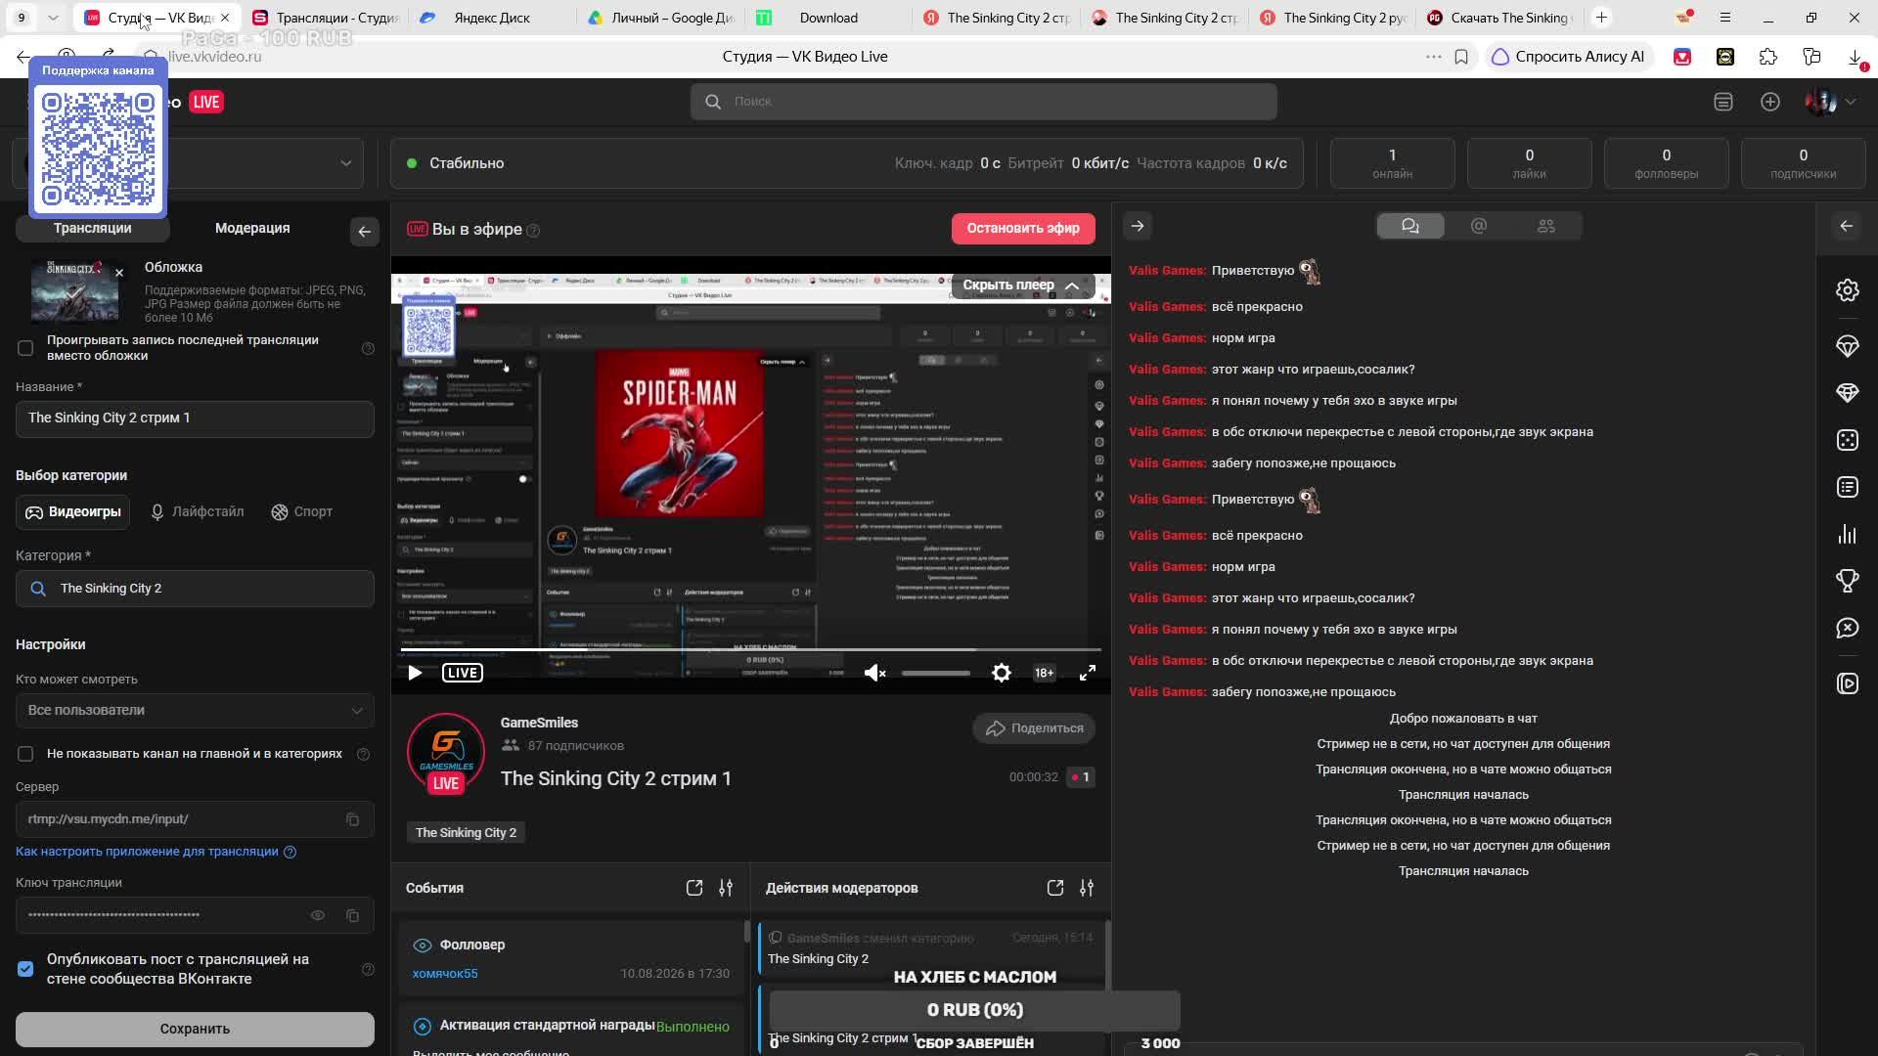
Task: Open the notifications list icon in header
Action: pos(1722,102)
